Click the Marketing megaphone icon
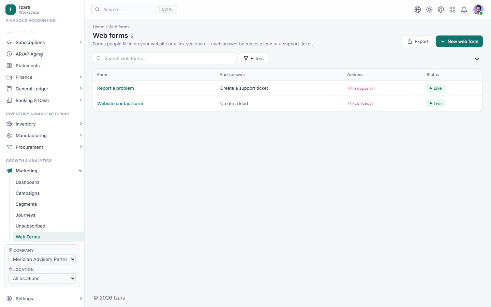 9,171
